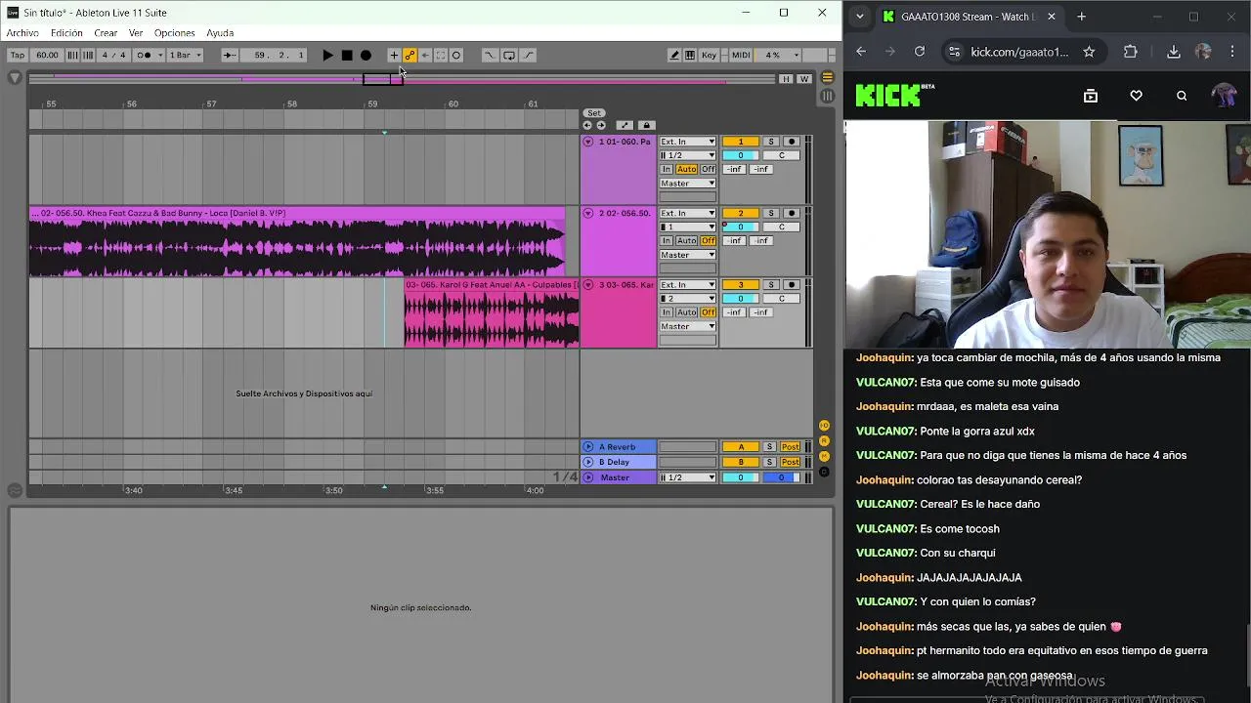
Task: Open the quantization menu set to 1 Bar
Action: tap(185, 56)
